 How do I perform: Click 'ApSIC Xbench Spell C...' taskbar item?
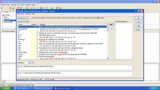(63, 88)
